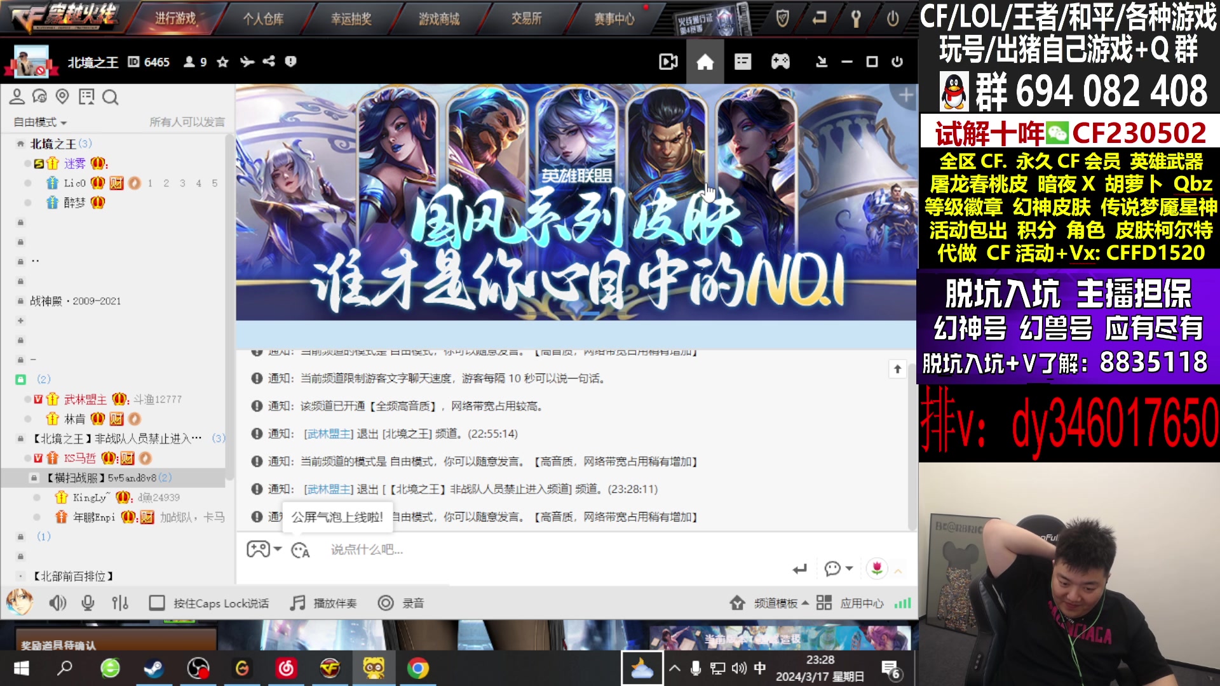Click the League of Legends 国风系列皮肤 banner
Viewport: 1220px width, 686px height.
click(576, 202)
